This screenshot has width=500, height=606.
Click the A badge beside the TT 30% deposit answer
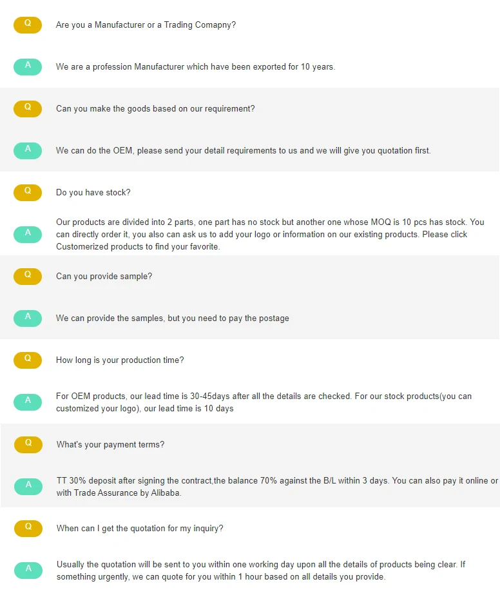(x=28, y=487)
